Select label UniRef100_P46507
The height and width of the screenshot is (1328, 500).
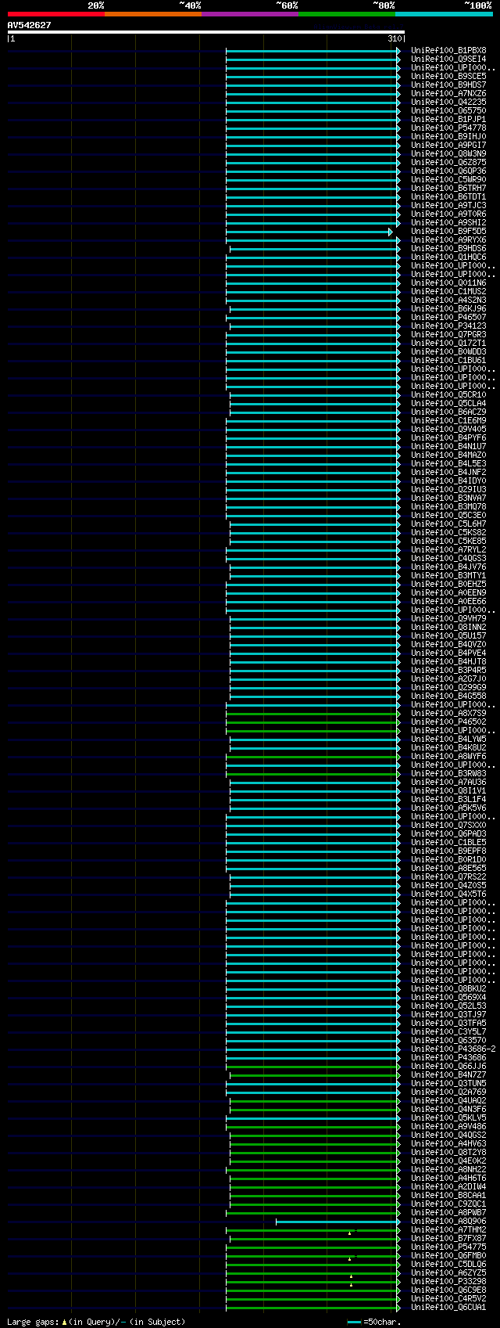click(448, 317)
